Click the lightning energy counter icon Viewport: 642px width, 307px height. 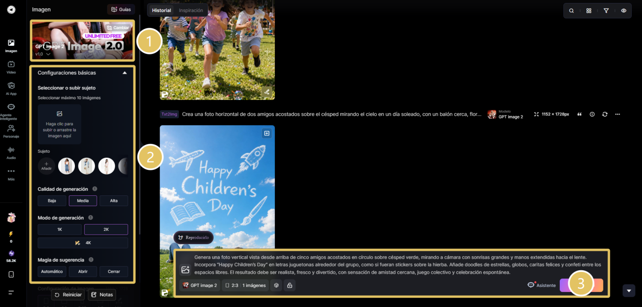pyautogui.click(x=11, y=234)
